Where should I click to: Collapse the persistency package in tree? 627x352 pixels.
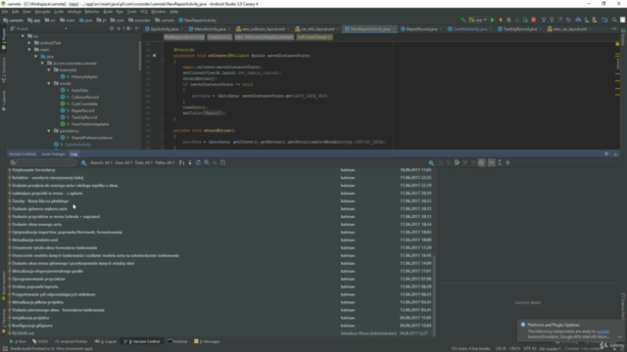pos(49,131)
